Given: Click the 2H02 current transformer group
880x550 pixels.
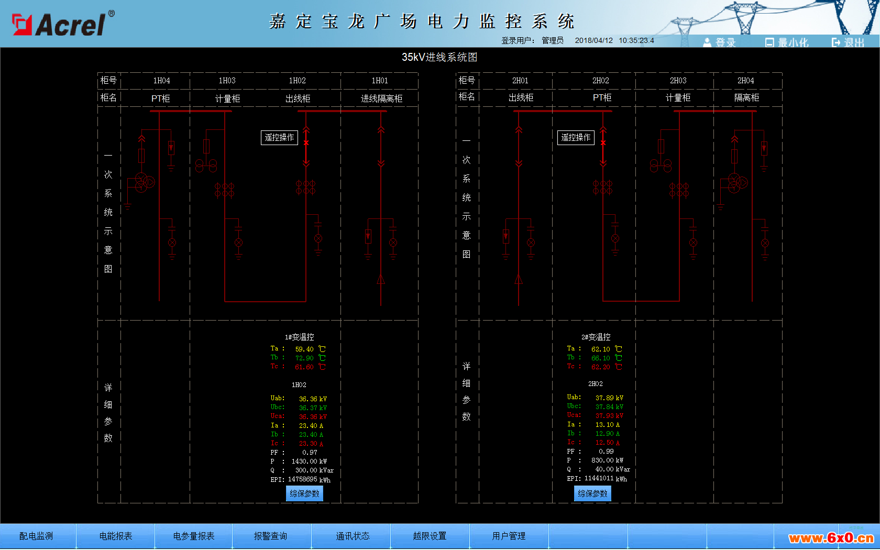Looking at the screenshot, I should pos(602,188).
